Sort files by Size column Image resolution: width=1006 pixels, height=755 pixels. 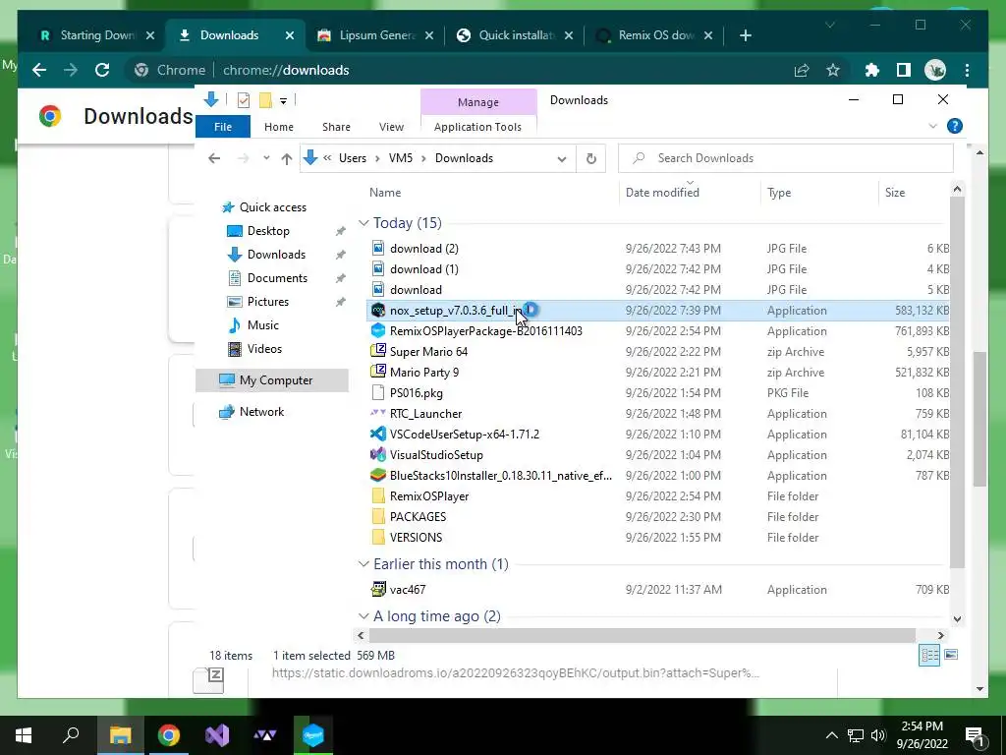coord(894,192)
